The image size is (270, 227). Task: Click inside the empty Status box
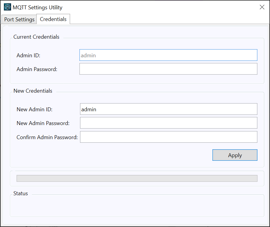click(x=137, y=206)
